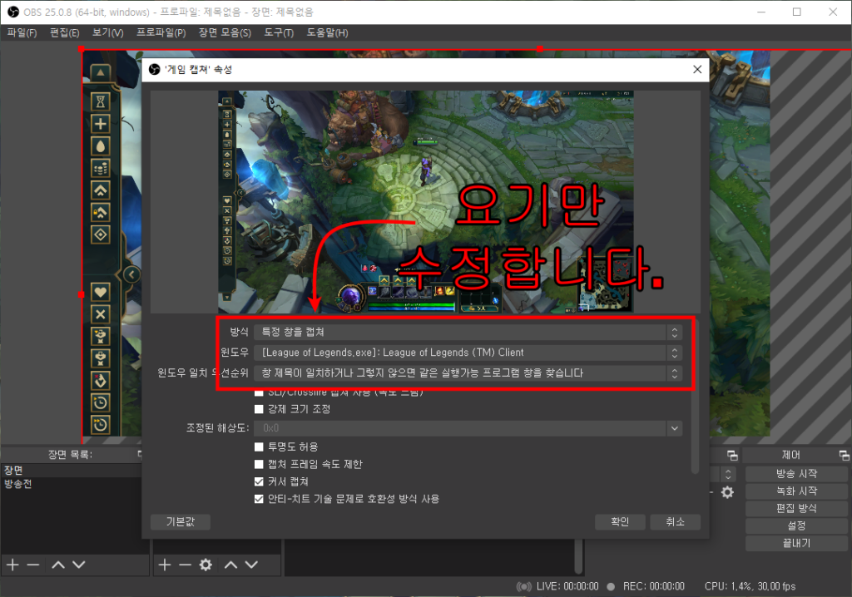Open source properties via the sources gear icon
852x597 pixels.
(x=206, y=565)
